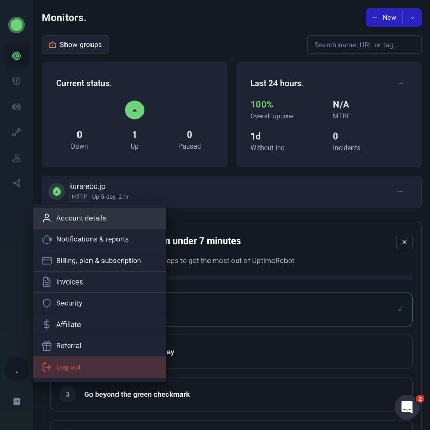Click the shield icon beside Security

47,303
